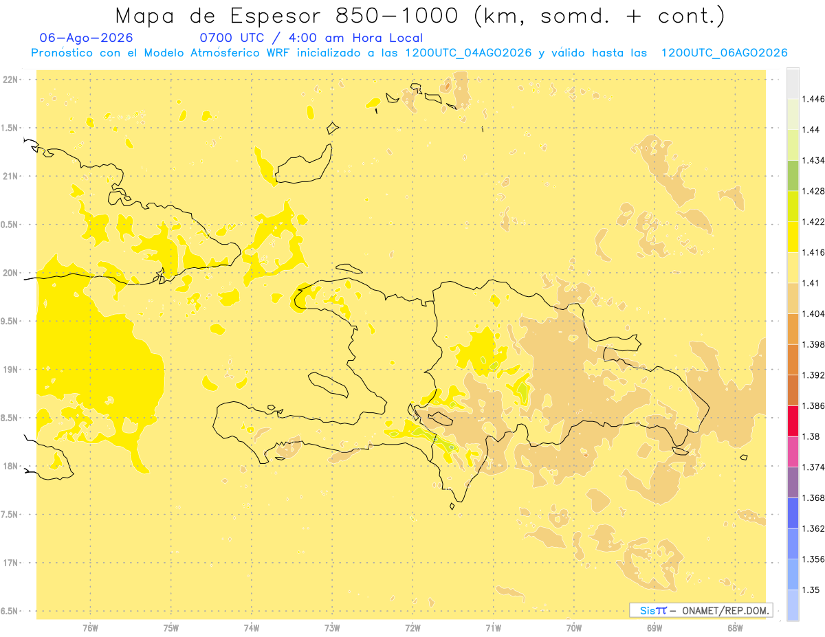Click the 1.386 legend value

813,405
